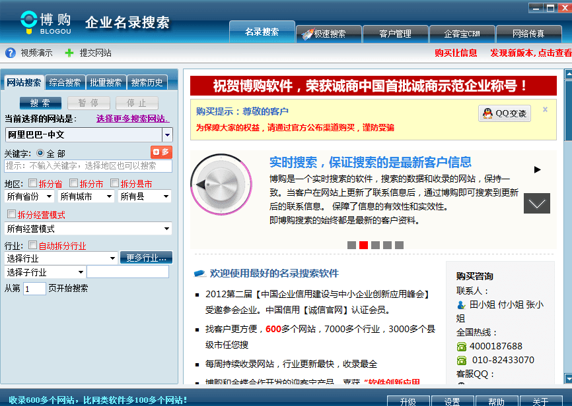Focus the start page number field
The height and width of the screenshot is (406, 572).
point(34,289)
